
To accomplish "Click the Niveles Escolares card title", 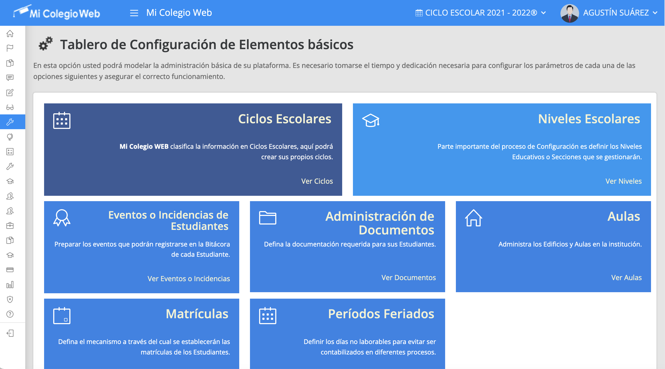I will tap(589, 119).
